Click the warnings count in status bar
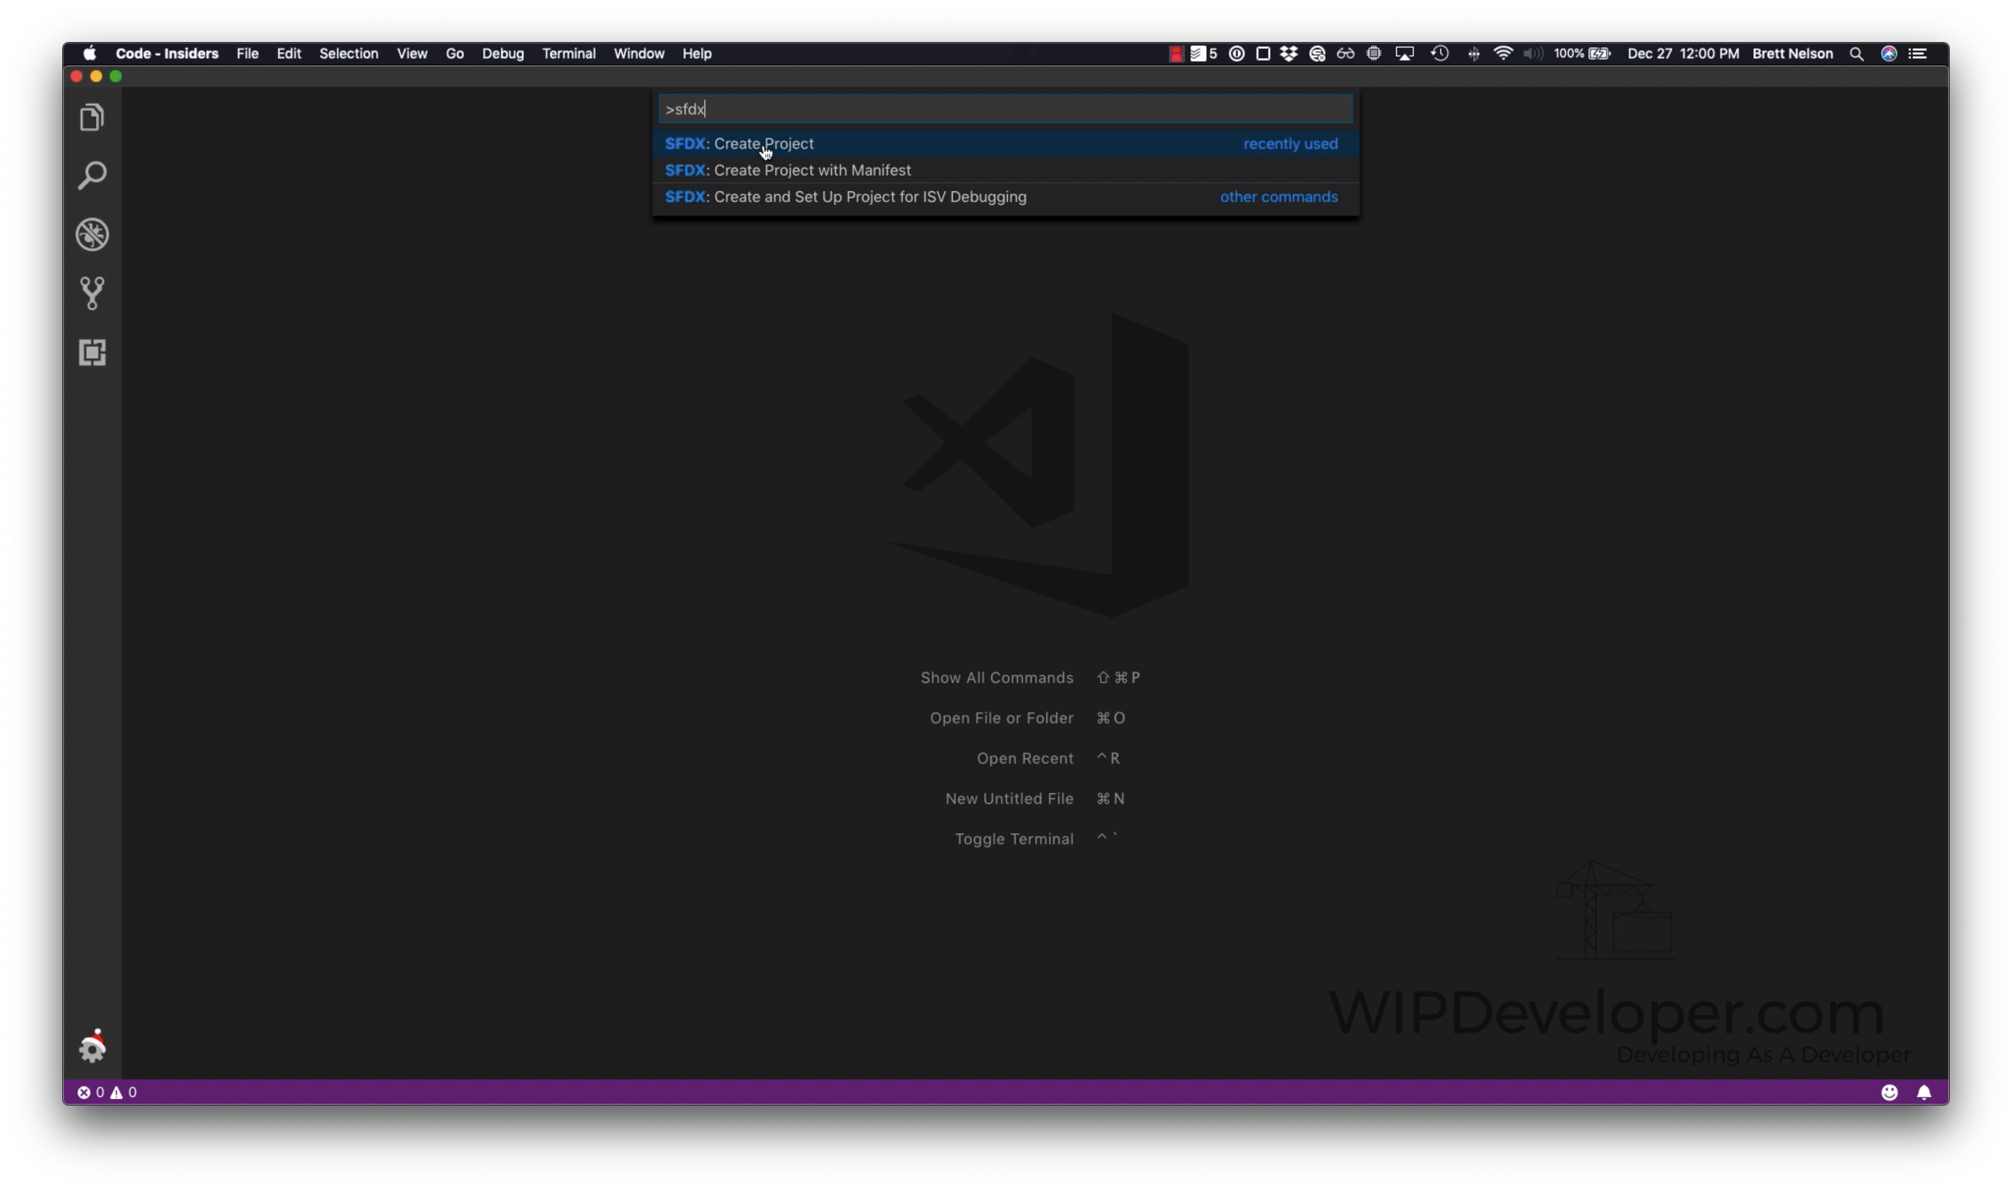 [124, 1092]
